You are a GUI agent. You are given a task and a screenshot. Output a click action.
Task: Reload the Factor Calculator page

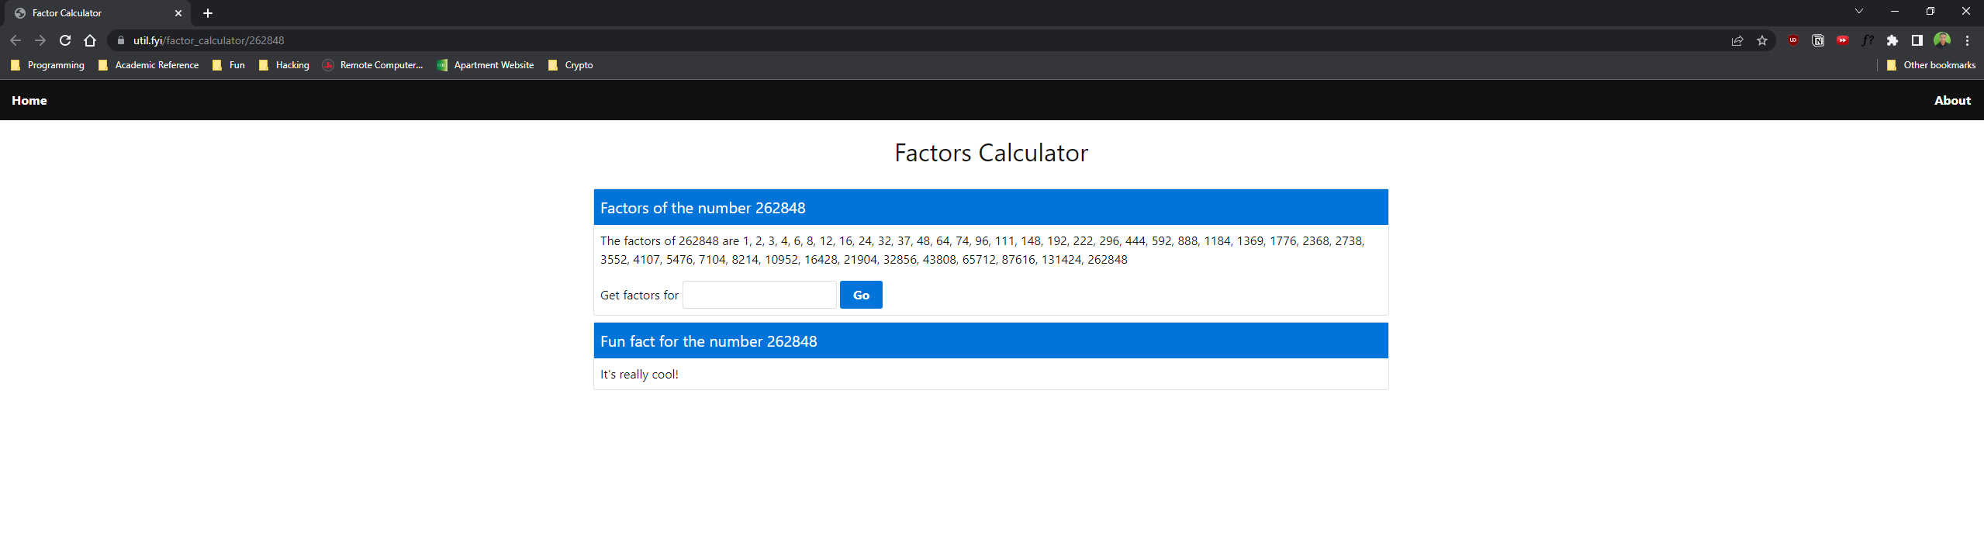point(65,40)
